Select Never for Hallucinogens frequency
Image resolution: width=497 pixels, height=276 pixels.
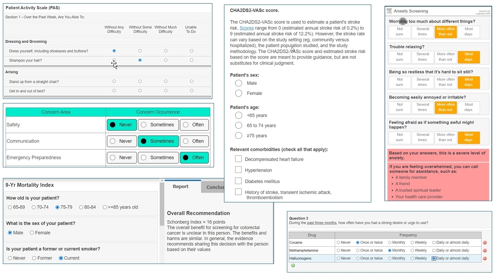click(x=338, y=258)
